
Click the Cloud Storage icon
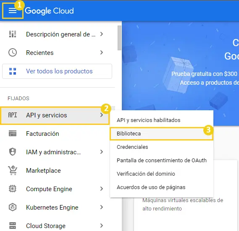point(13,226)
